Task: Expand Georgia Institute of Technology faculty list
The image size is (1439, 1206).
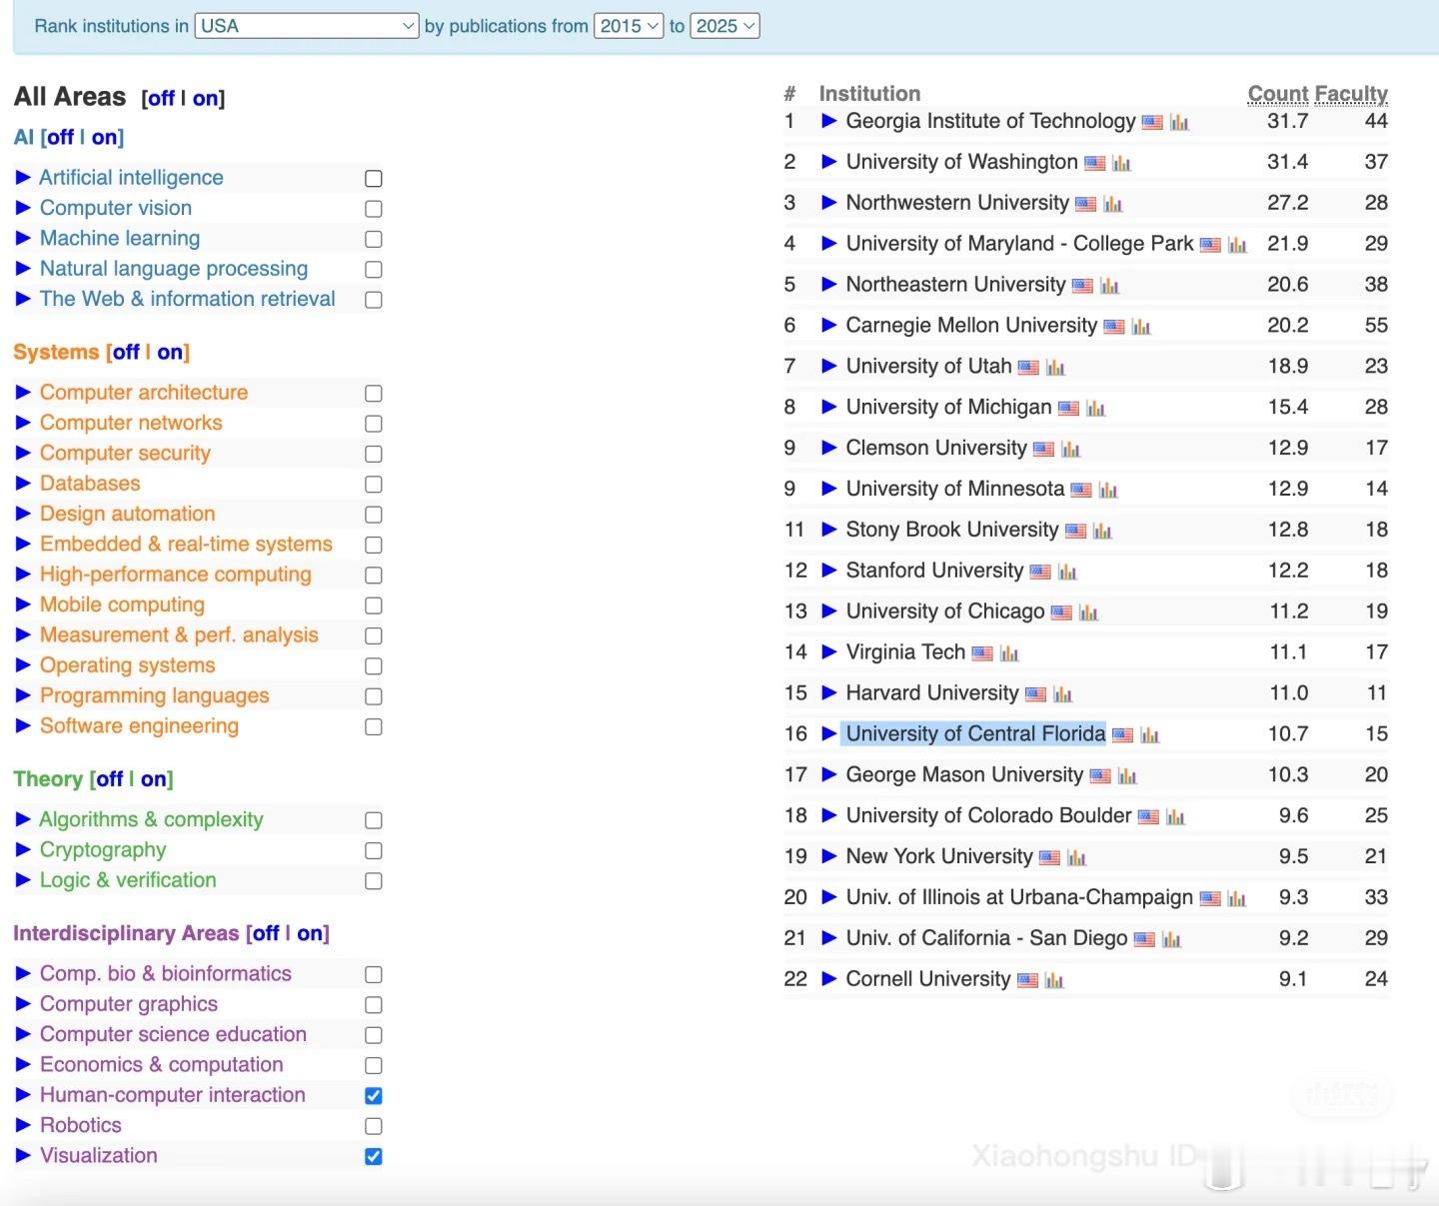Action: coord(828,121)
